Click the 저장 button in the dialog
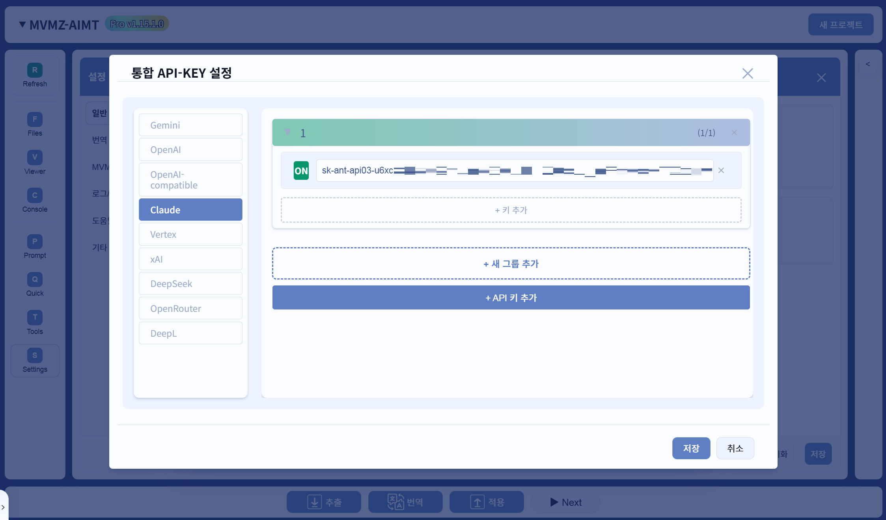This screenshot has width=886, height=520. [691, 448]
